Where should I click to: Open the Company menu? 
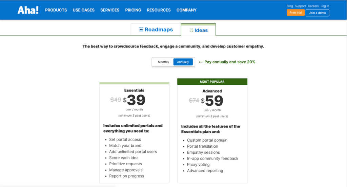tap(186, 10)
